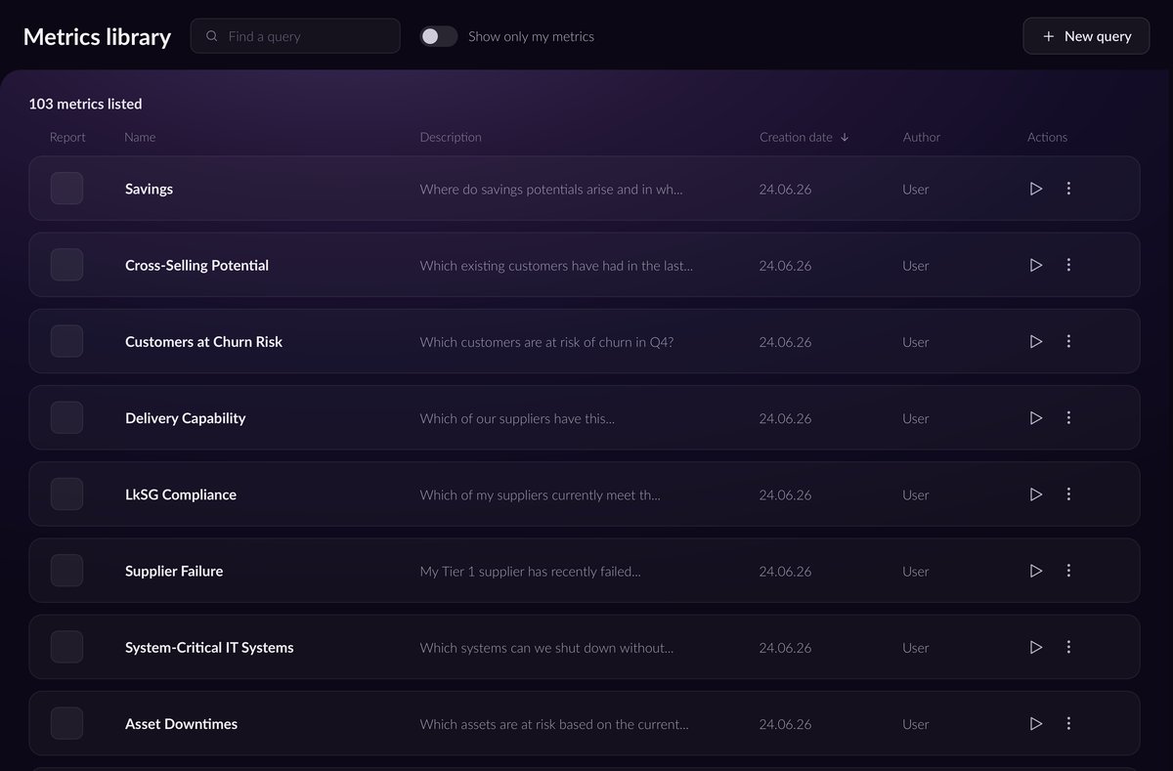Click the New query button
This screenshot has width=1173, height=771.
coord(1086,36)
